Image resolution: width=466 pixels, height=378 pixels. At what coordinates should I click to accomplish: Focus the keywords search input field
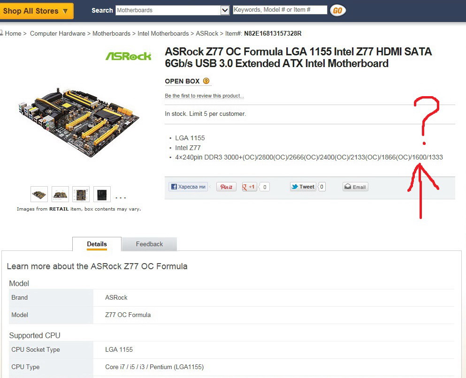(280, 10)
